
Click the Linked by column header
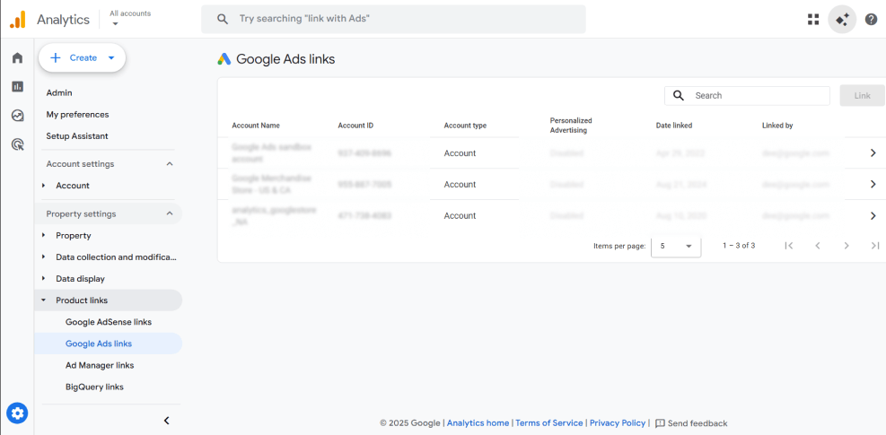click(777, 126)
